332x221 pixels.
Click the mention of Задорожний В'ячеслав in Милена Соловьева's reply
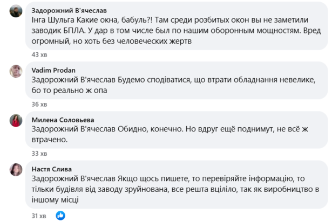[x=73, y=129]
